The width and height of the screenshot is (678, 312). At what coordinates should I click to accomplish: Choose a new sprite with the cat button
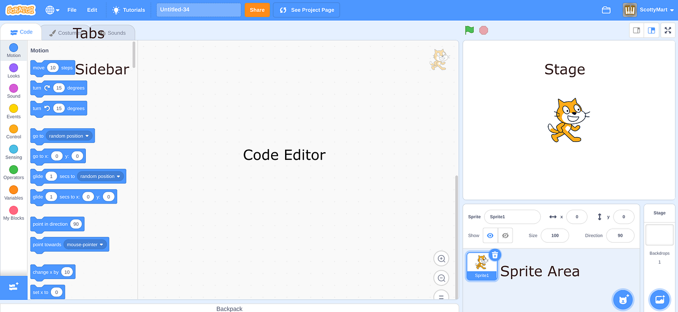tap(623, 300)
